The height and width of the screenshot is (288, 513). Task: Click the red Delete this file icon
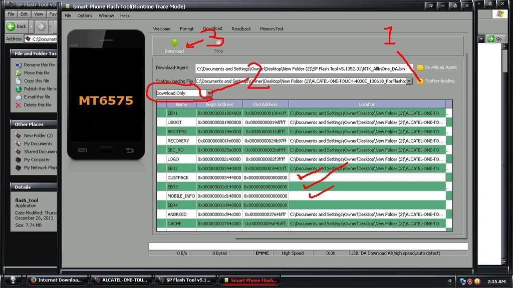coord(19,105)
